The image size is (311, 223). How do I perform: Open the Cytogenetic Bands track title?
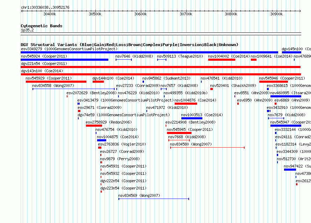tap(42, 26)
